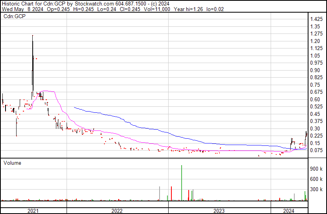Click the 1.425 price axis label

click(x=316, y=19)
